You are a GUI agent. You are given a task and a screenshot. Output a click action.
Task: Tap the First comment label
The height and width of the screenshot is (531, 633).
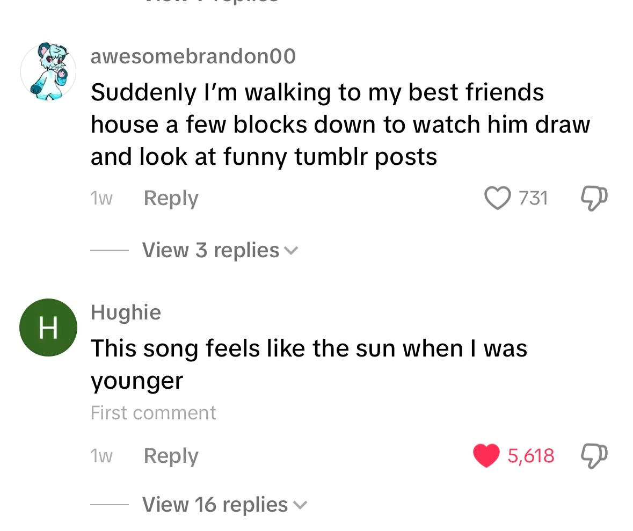[153, 413]
